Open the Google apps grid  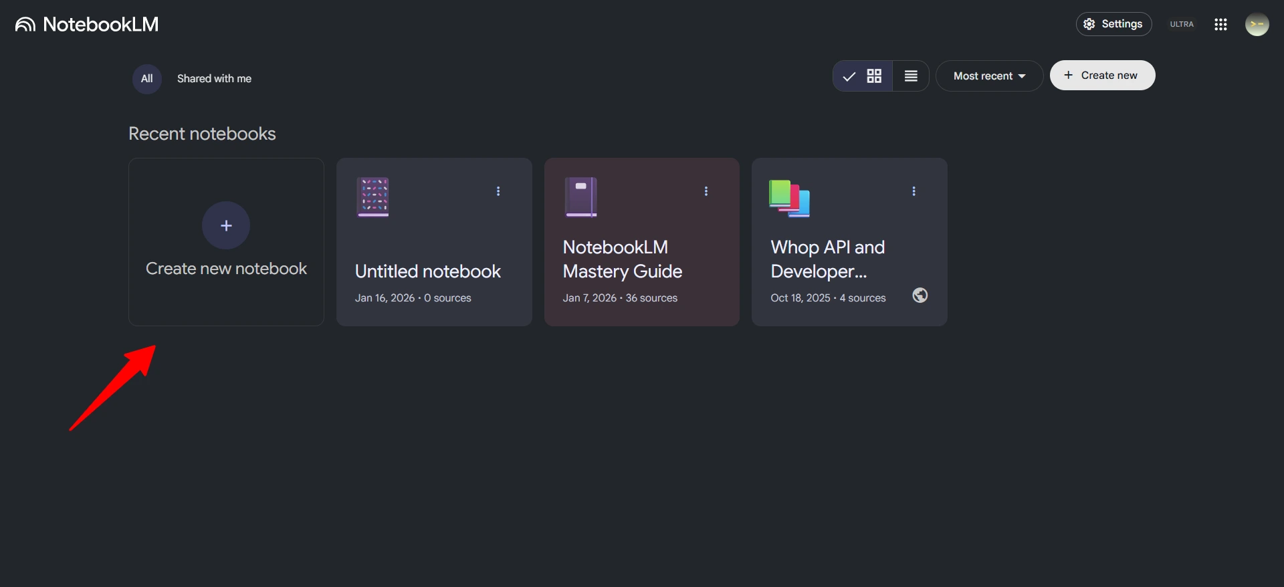(x=1220, y=24)
